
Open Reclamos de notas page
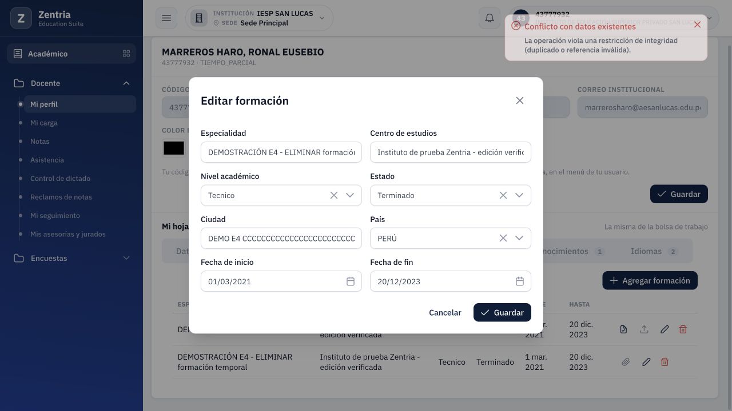61,197
